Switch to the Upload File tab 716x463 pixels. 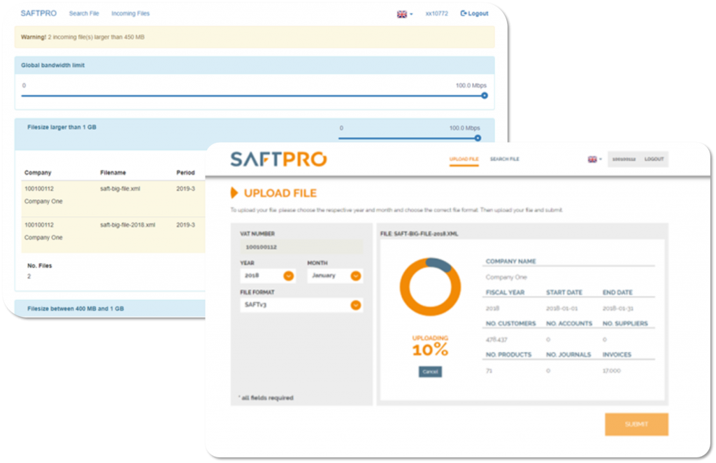point(464,159)
